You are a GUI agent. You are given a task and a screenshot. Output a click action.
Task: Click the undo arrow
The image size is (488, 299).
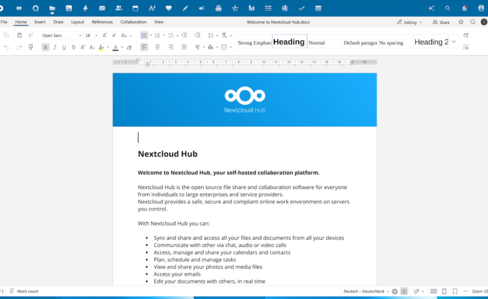(6, 47)
